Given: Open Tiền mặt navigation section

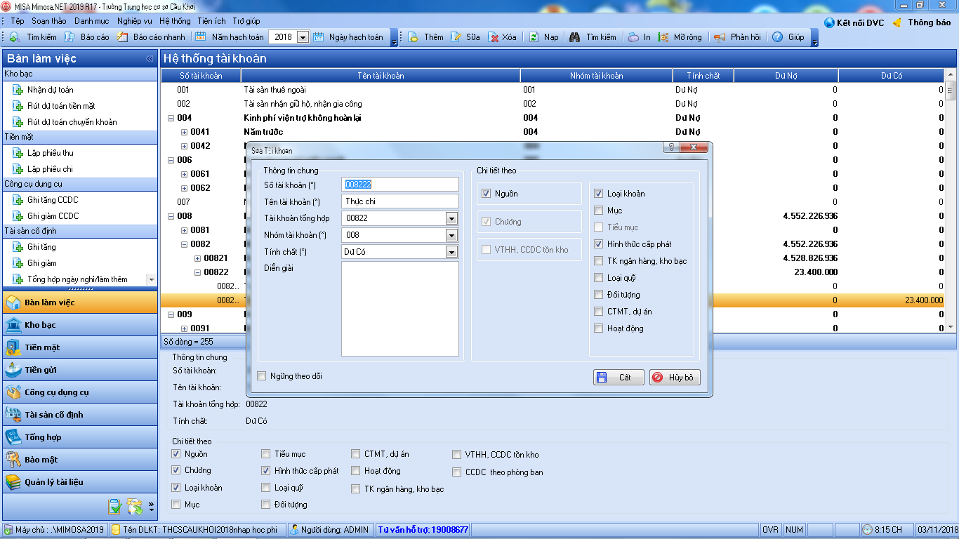Looking at the screenshot, I should 79,347.
